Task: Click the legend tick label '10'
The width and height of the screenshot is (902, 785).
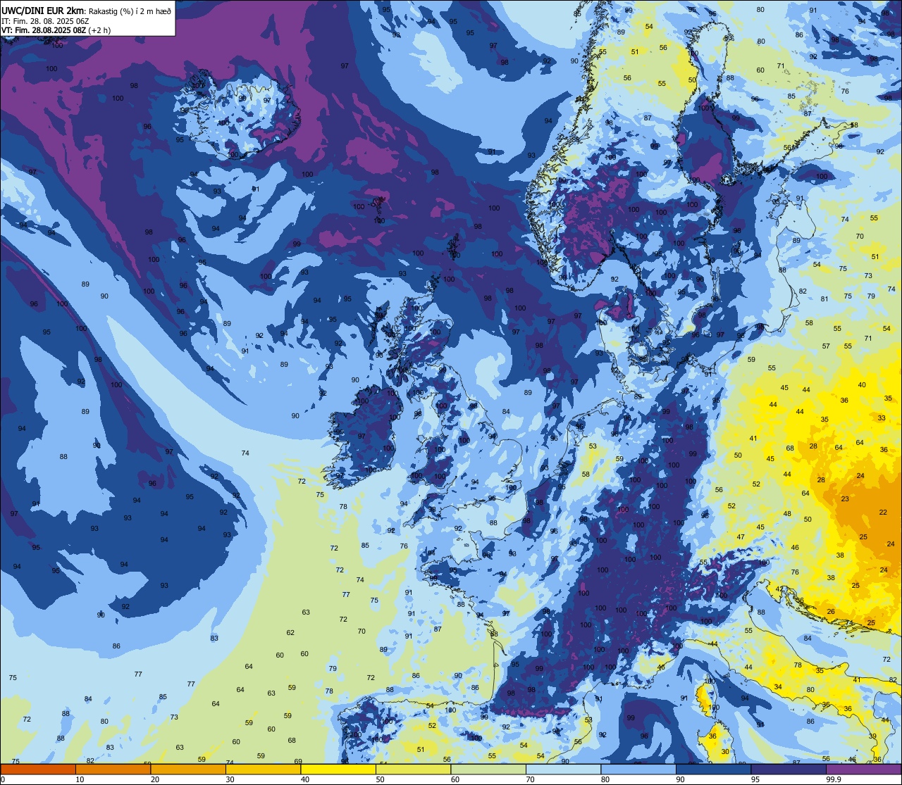Action: (80, 779)
